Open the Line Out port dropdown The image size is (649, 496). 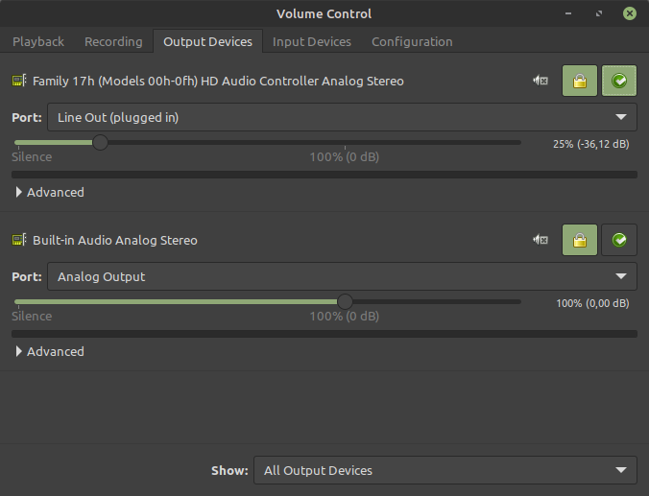tap(342, 118)
